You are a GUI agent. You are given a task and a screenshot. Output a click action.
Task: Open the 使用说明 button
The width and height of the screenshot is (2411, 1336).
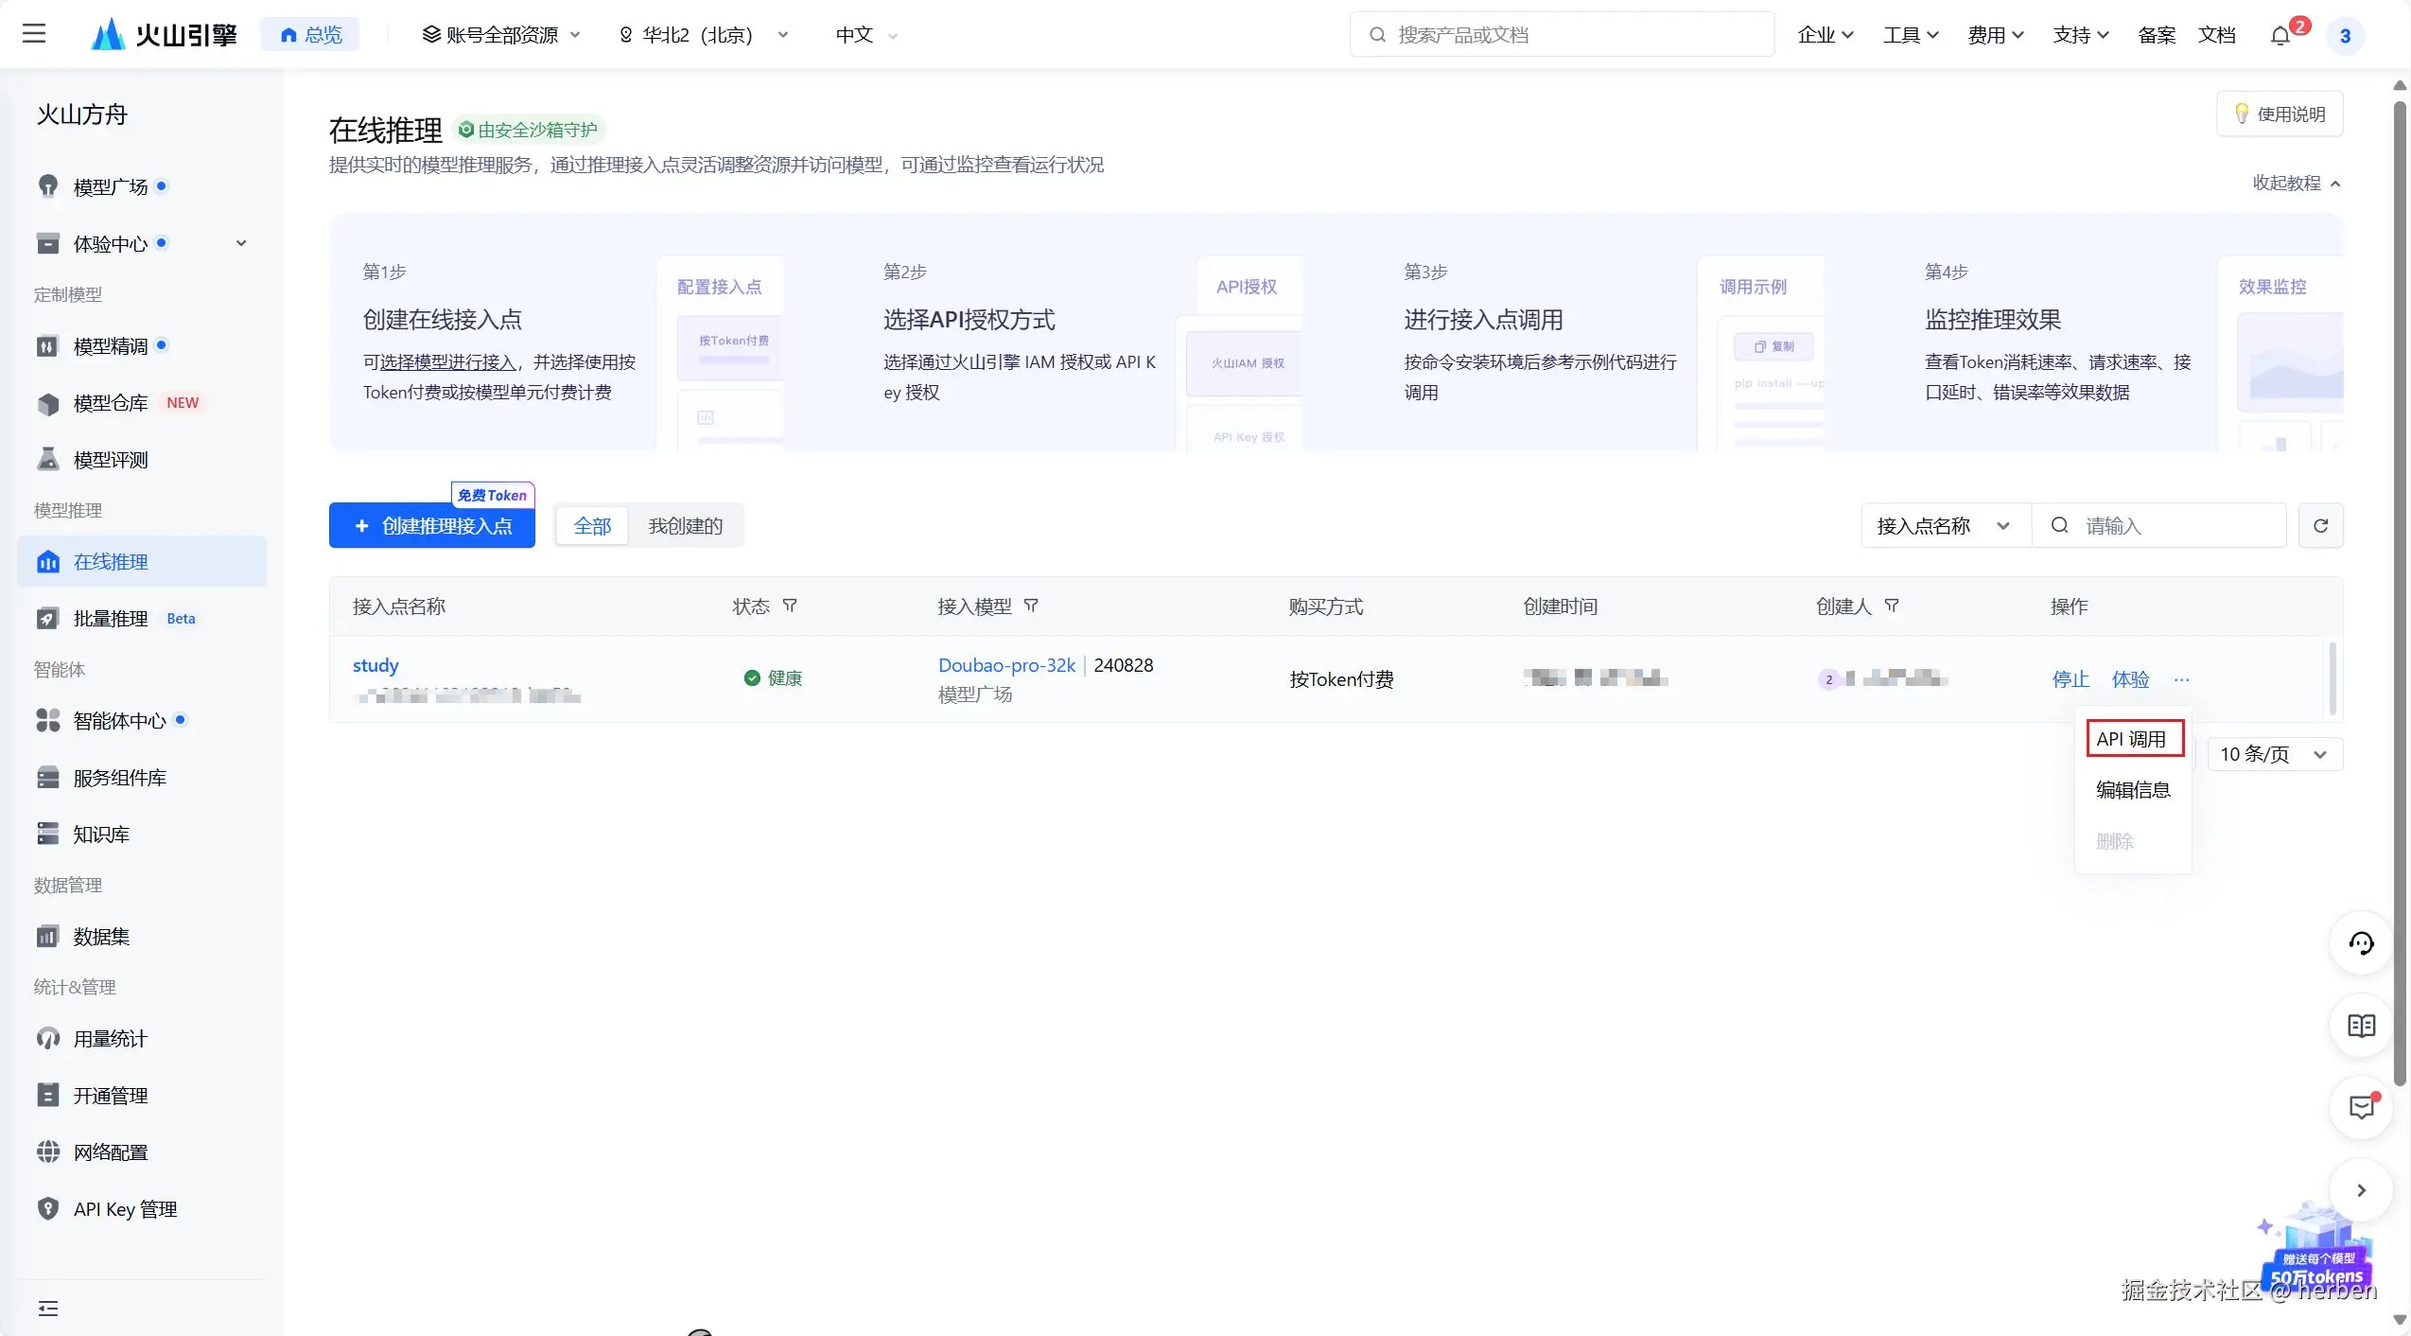tap(2280, 114)
